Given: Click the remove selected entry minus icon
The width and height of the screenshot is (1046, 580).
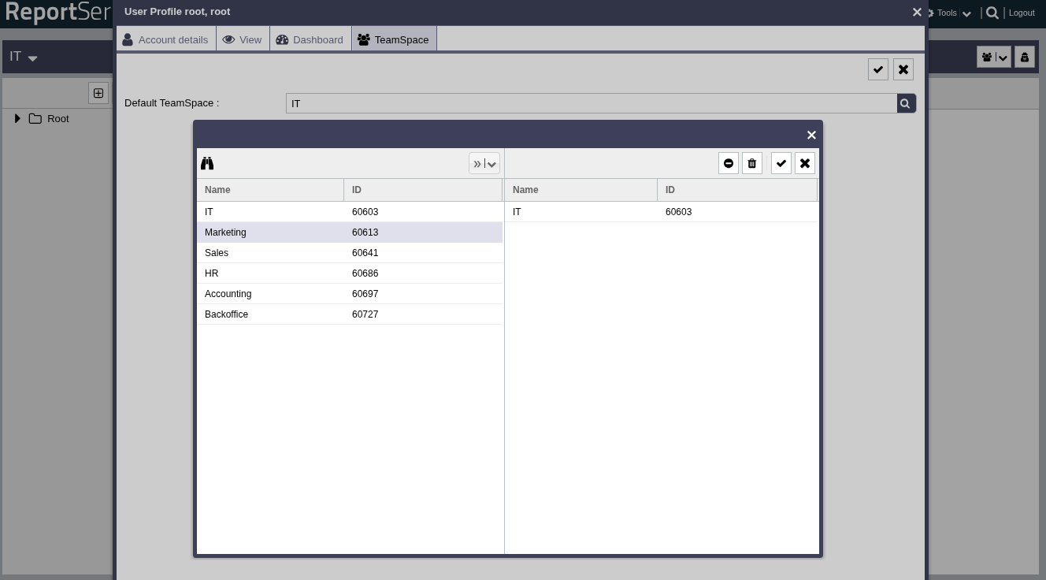Looking at the screenshot, I should pos(729,163).
